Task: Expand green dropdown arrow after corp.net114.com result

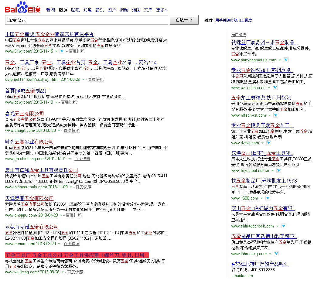Action: 84,80
